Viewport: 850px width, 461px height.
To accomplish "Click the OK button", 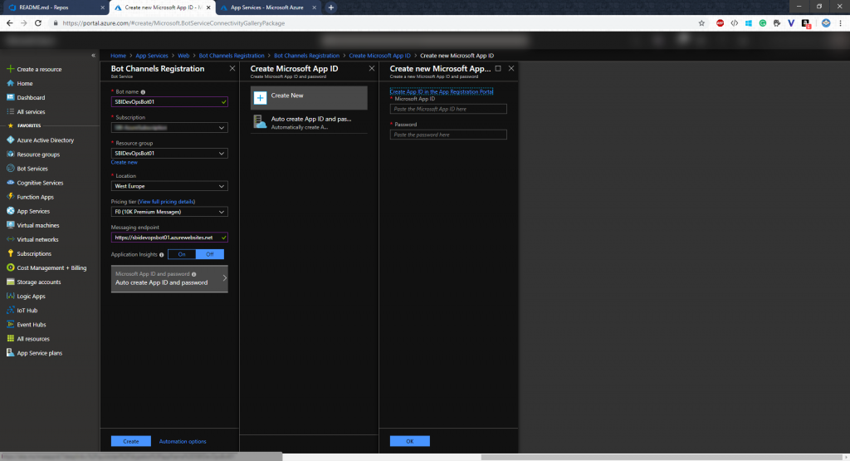I will 410,441.
